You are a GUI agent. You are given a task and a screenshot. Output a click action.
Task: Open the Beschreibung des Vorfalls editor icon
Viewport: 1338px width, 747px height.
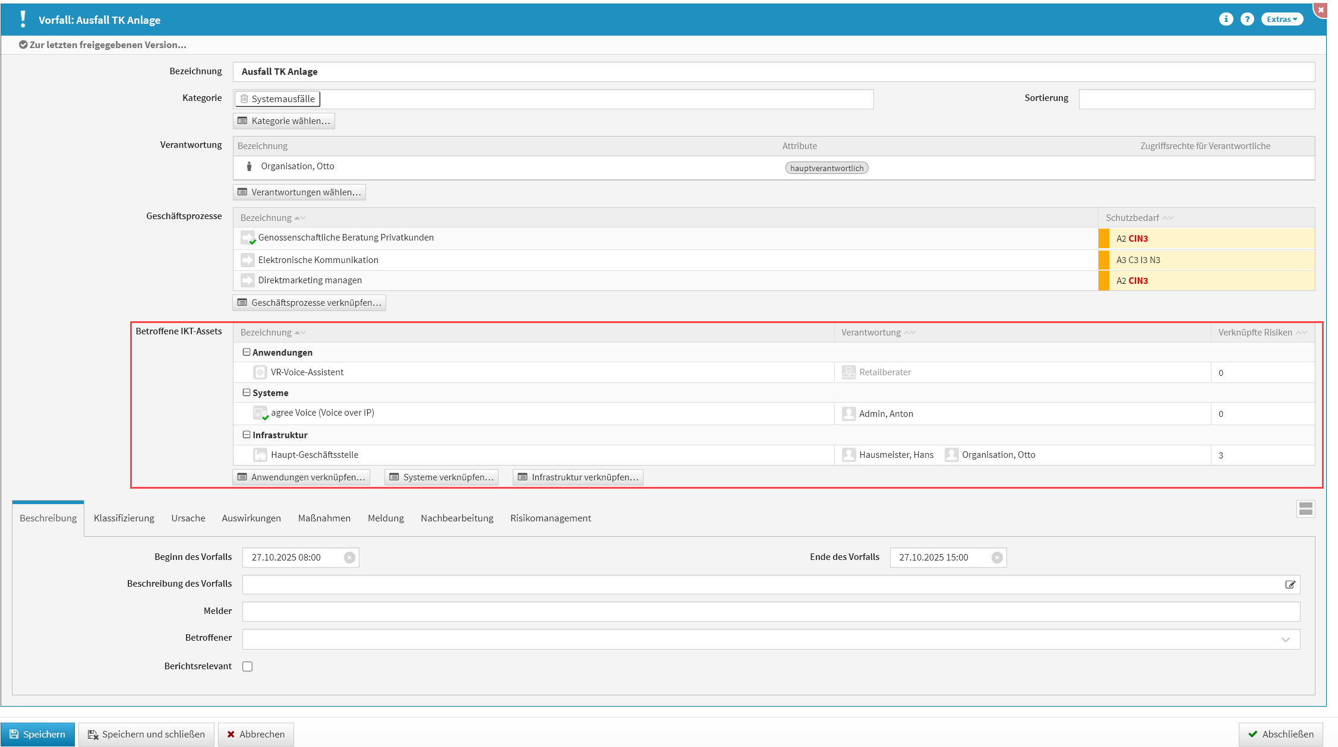point(1290,585)
